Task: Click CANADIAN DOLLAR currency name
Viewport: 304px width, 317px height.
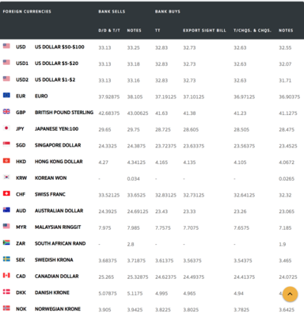Action: tap(57, 276)
